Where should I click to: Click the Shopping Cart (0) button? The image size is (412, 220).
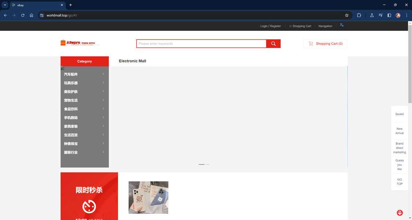(x=325, y=43)
